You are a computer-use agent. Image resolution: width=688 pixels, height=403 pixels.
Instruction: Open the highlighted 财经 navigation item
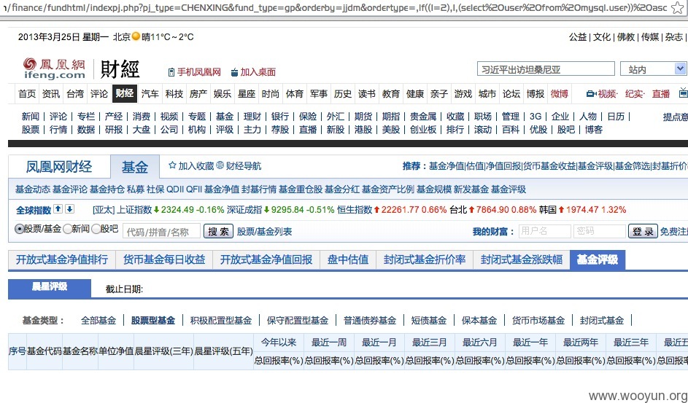tap(125, 93)
